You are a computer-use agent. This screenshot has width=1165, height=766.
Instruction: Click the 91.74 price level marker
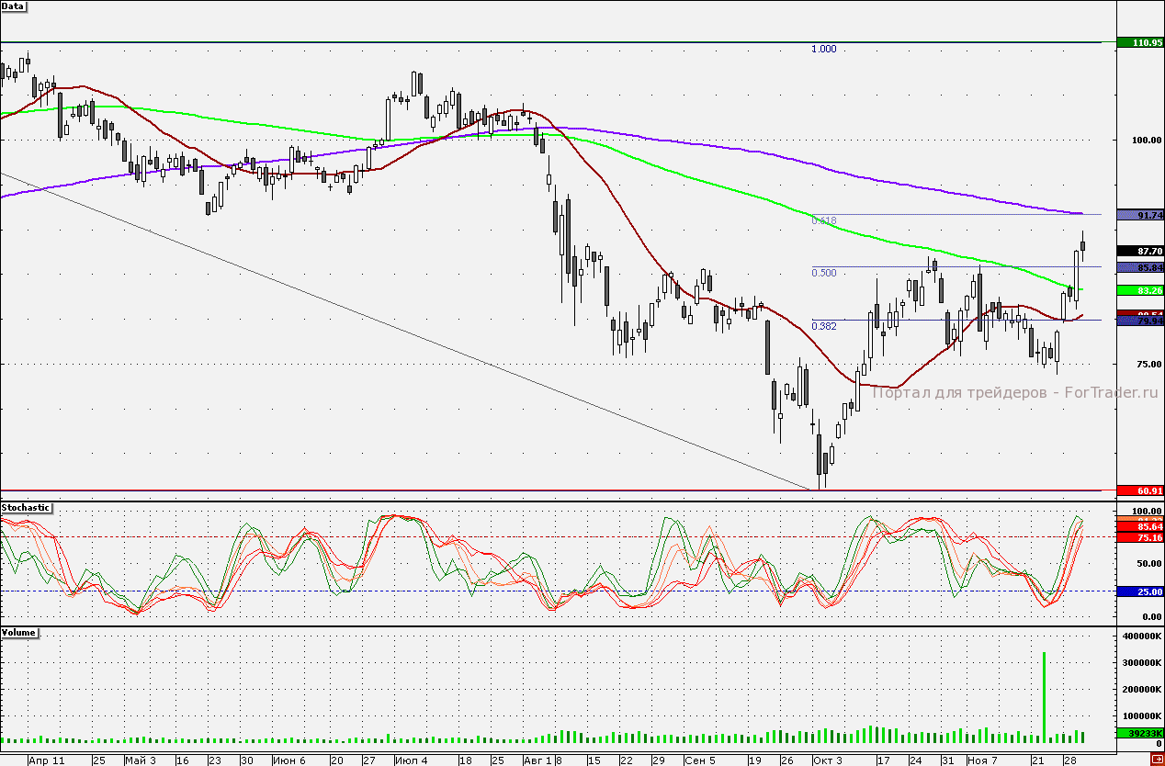1139,215
